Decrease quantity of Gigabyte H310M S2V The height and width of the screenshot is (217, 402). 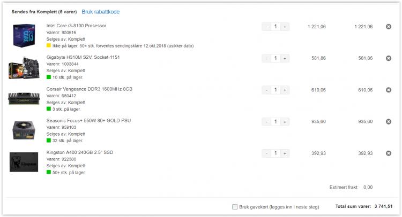(x=266, y=58)
